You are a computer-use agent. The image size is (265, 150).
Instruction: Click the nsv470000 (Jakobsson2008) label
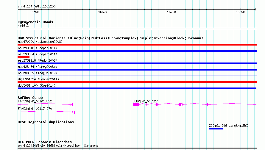tap(40, 42)
